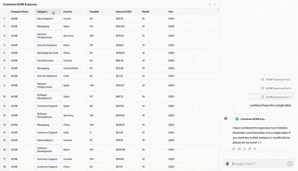The image size is (298, 171).
Task: Select the Data Analytics cell in row 1
Action: [x=48, y=19]
